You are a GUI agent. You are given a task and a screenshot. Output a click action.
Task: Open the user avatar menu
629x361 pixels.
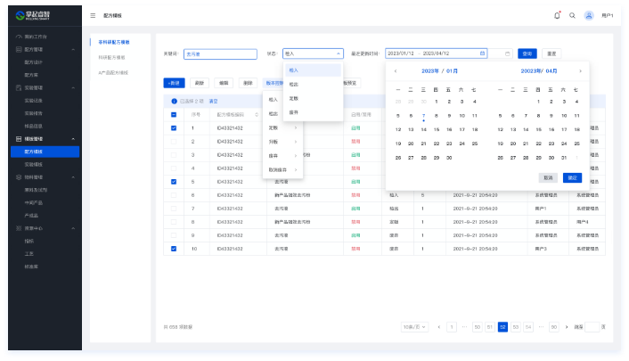coord(589,16)
